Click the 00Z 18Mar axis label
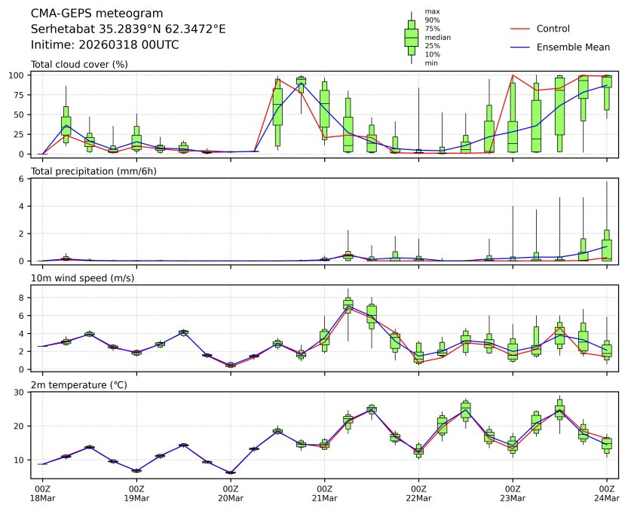 pyautogui.click(x=42, y=494)
